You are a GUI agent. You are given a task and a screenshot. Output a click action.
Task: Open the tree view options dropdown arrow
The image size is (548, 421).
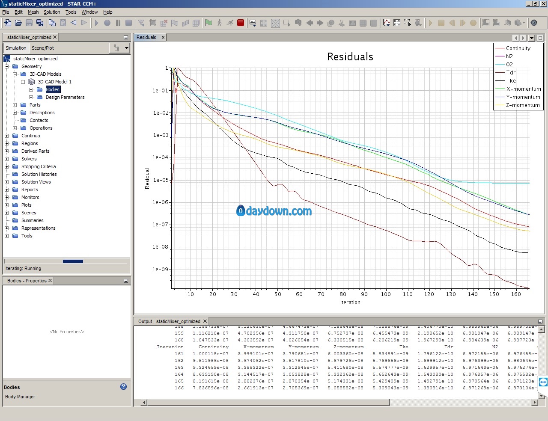[x=126, y=48]
